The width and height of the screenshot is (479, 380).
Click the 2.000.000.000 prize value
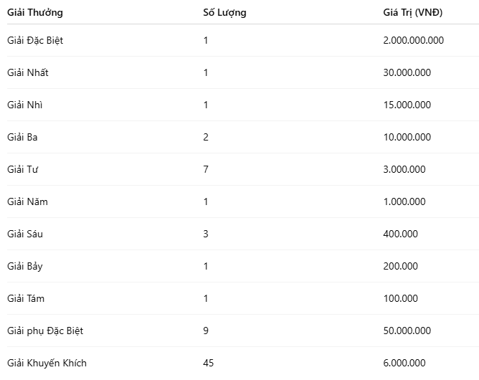[413, 40]
